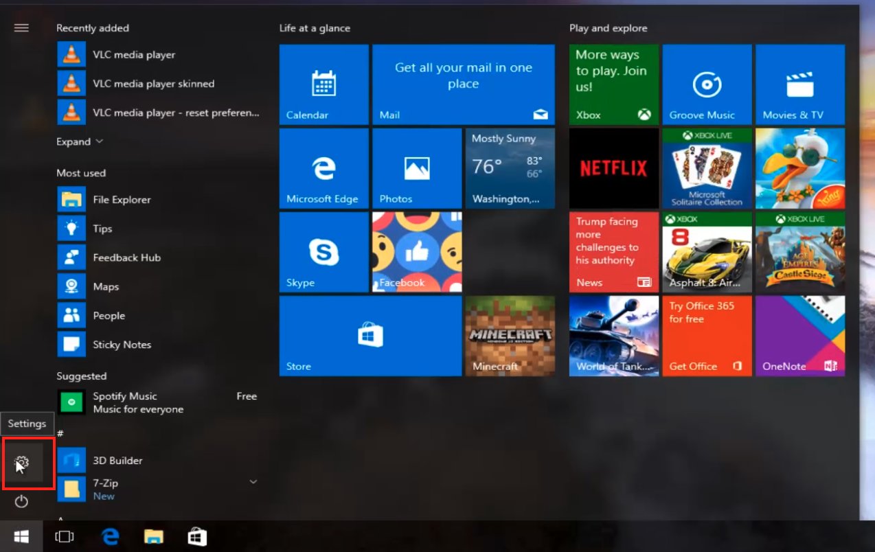Open the Calendar tile
The width and height of the screenshot is (875, 552).
(x=324, y=84)
